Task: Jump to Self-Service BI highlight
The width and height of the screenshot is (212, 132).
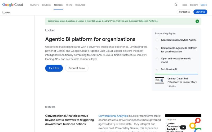Action: tap(169, 69)
